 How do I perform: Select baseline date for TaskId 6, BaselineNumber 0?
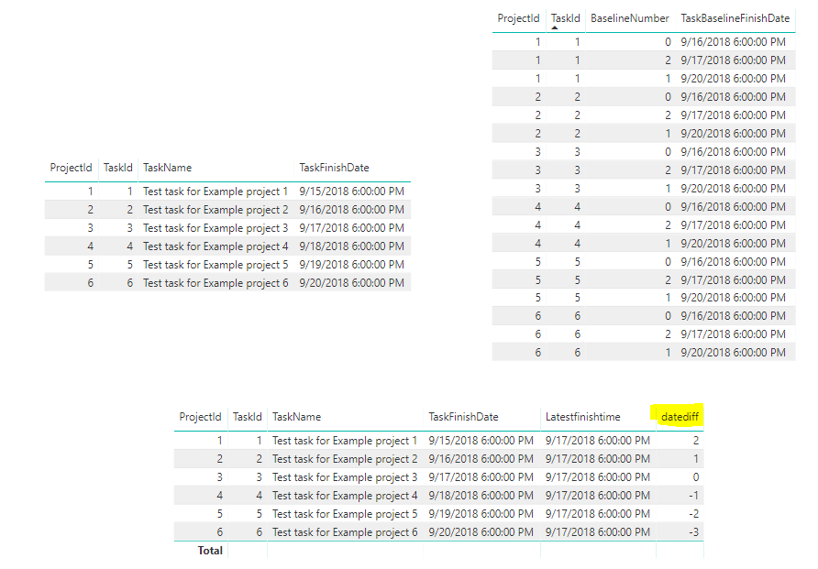pos(733,316)
